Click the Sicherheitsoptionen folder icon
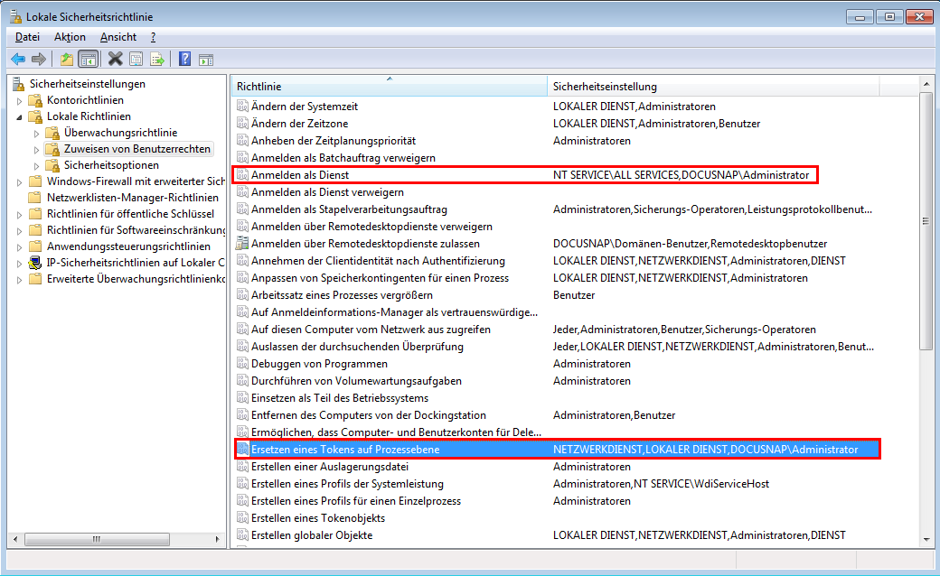This screenshot has height=576, width=940. [x=53, y=164]
